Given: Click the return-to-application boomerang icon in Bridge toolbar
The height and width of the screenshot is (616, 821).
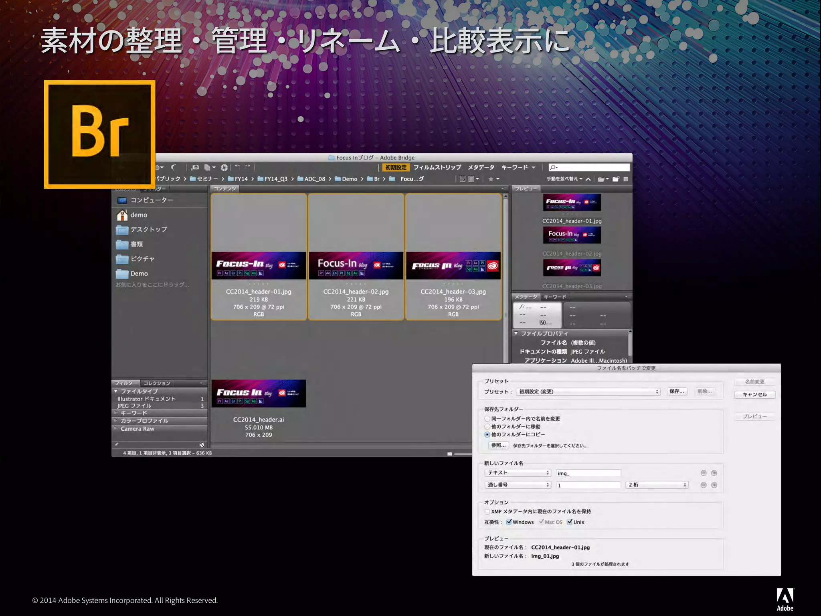Looking at the screenshot, I should point(173,167).
